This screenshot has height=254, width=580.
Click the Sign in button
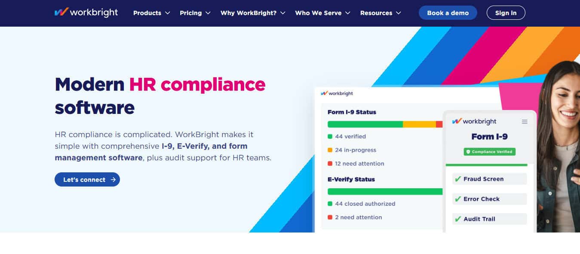point(506,13)
